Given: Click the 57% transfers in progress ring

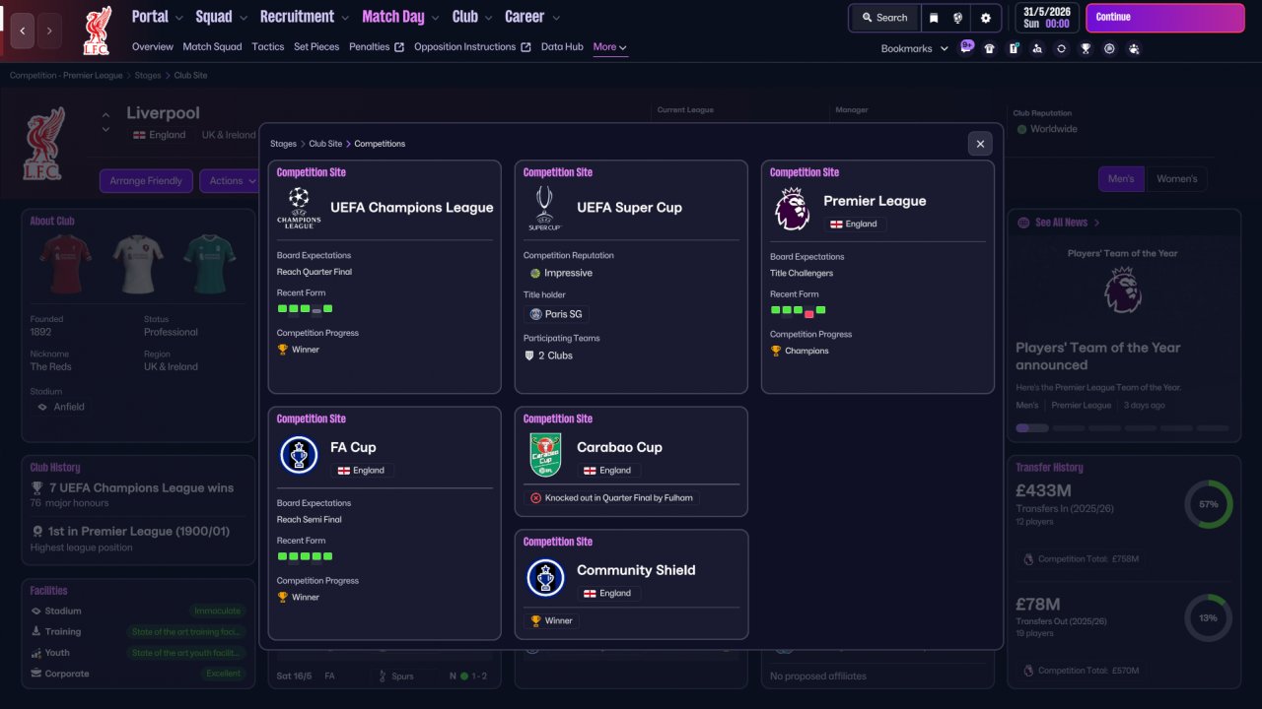Looking at the screenshot, I should 1209,504.
